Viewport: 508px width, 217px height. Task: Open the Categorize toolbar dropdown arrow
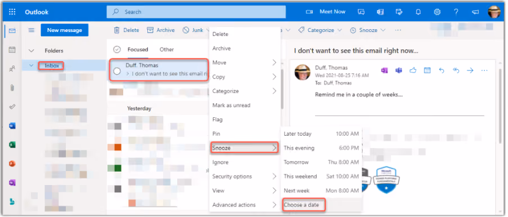coord(340,30)
